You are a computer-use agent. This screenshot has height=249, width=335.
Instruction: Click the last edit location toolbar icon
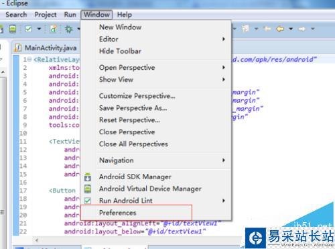point(267,29)
